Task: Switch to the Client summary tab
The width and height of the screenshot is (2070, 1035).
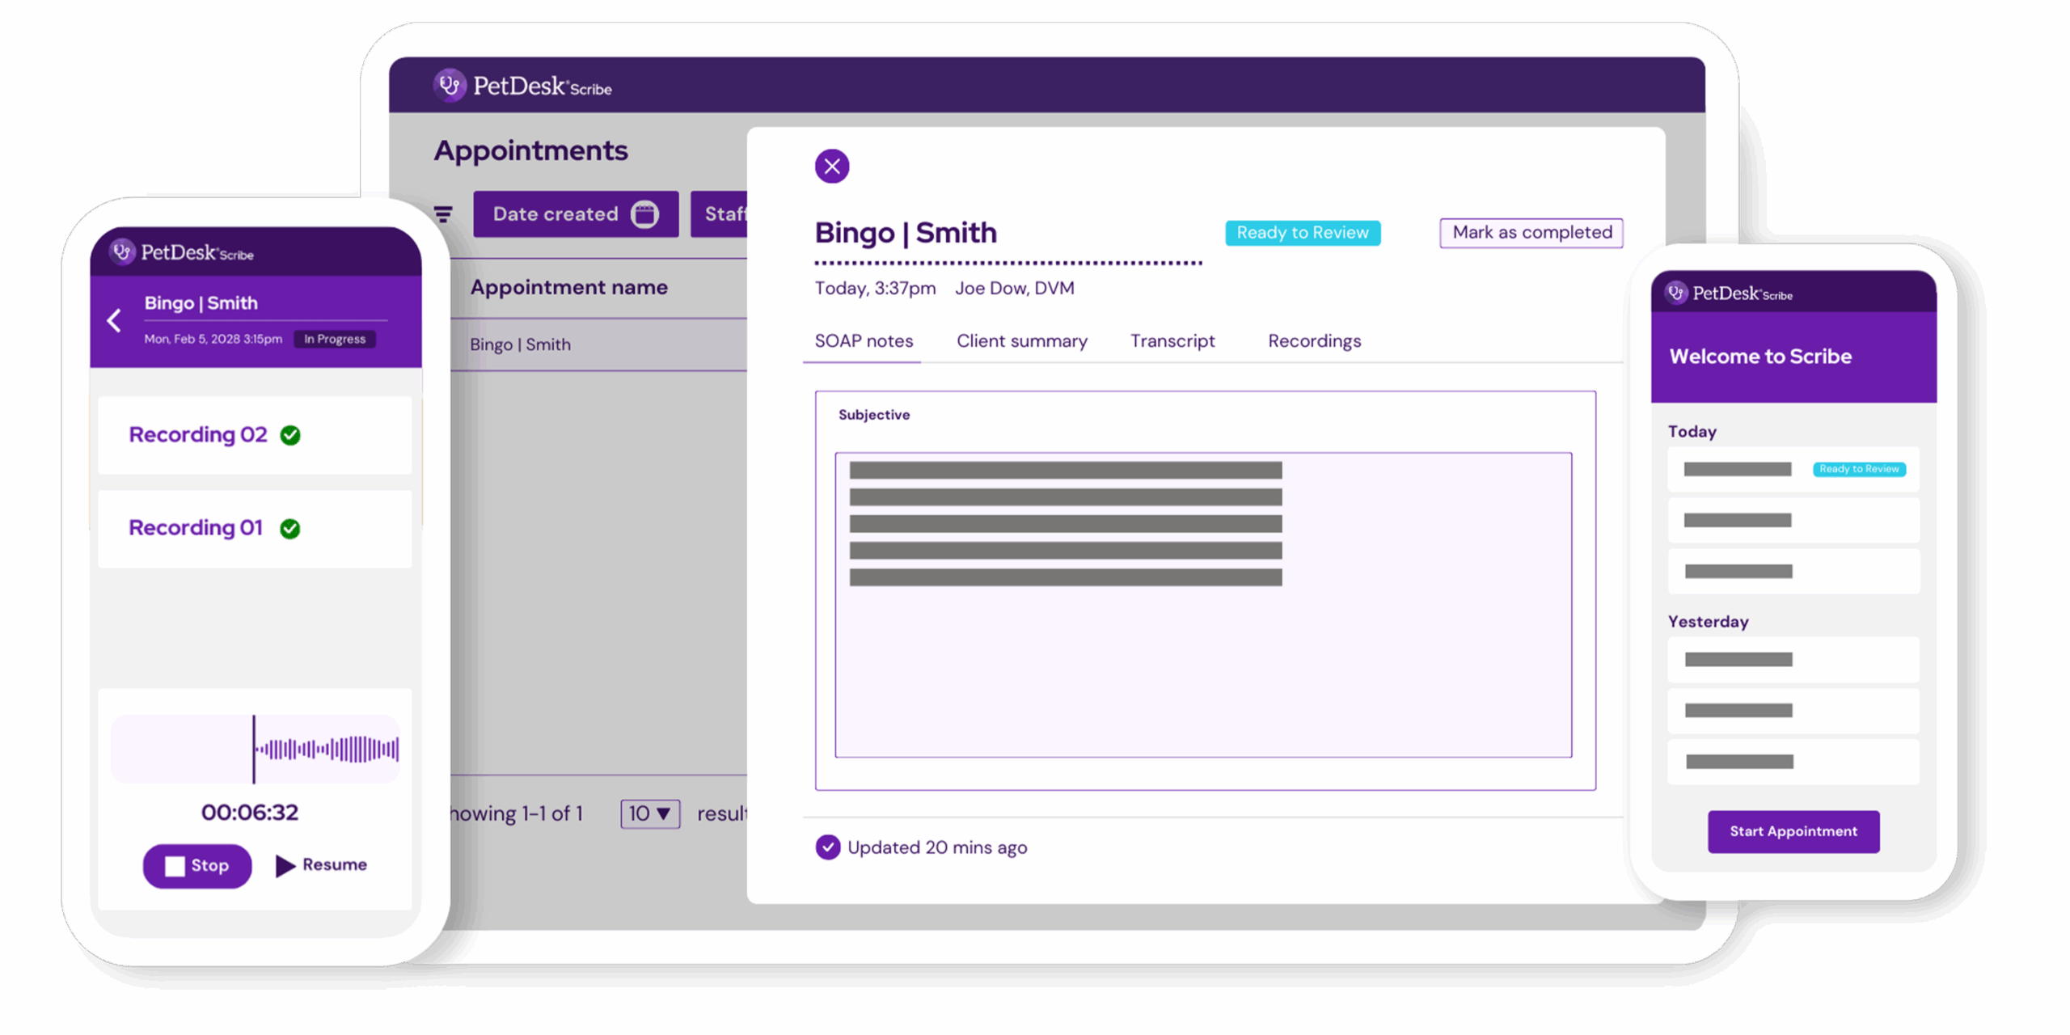Action: (x=1021, y=341)
